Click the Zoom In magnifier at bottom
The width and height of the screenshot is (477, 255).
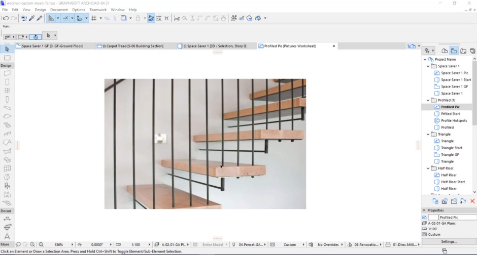(32, 244)
